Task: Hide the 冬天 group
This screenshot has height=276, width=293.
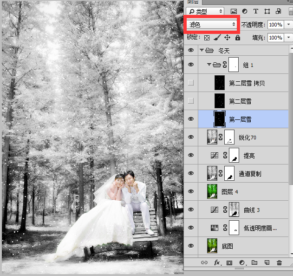Action: (x=191, y=50)
